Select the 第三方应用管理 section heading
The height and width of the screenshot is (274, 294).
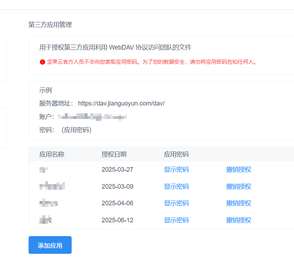(50, 25)
